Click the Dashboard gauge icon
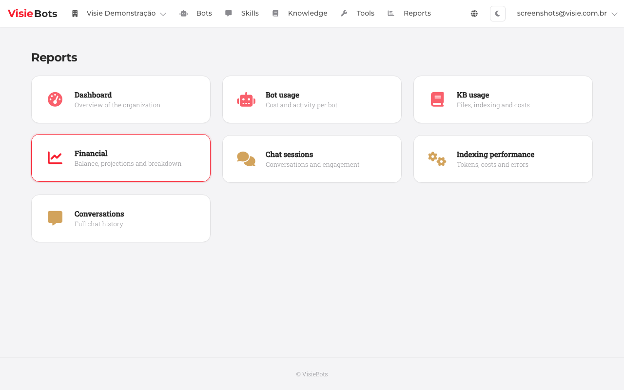Viewport: 624px width, 390px height. click(55, 99)
